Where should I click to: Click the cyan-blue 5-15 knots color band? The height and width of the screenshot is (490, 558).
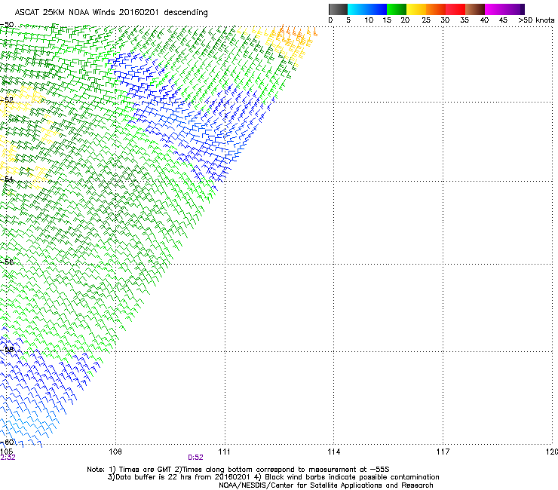pyautogui.click(x=367, y=9)
